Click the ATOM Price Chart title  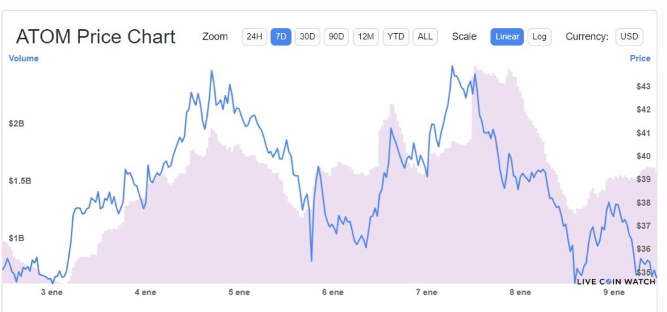(x=96, y=36)
